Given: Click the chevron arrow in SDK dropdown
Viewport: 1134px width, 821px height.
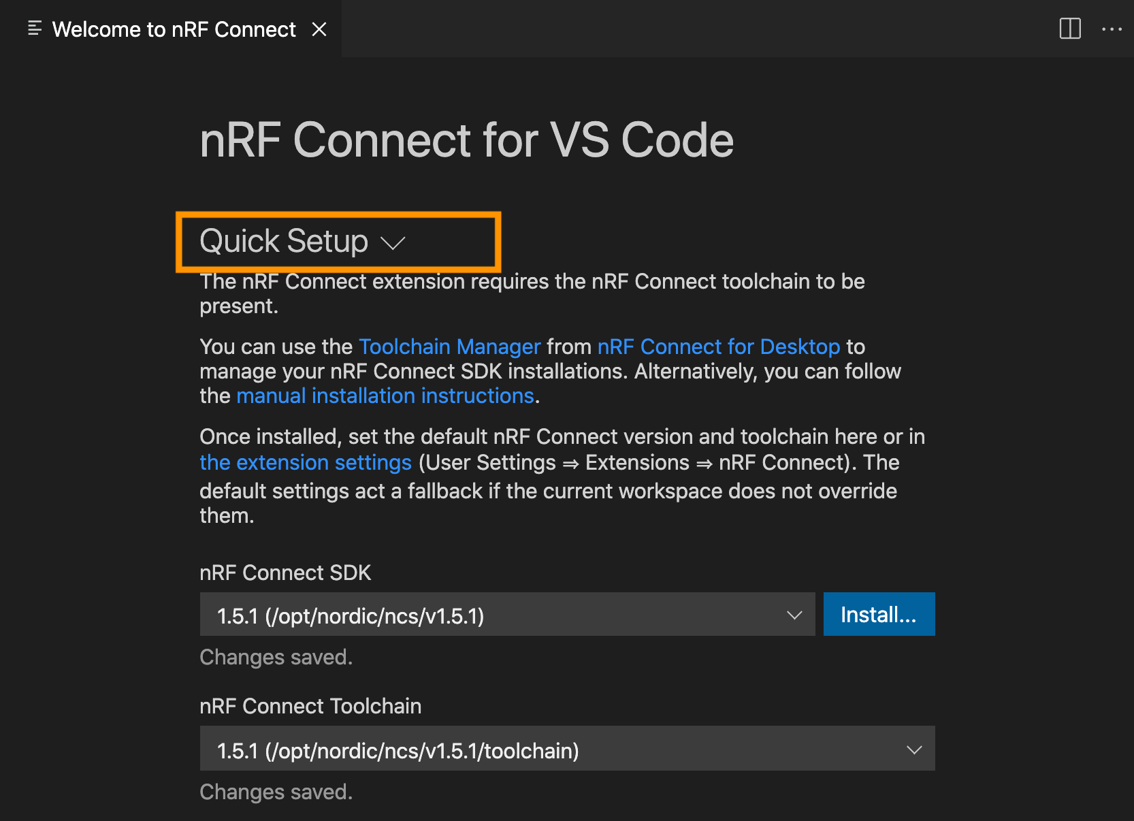Looking at the screenshot, I should [x=794, y=615].
